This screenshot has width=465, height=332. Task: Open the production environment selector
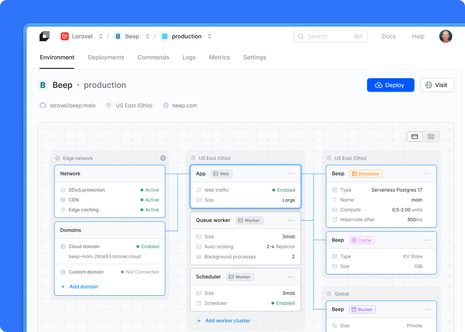pyautogui.click(x=210, y=36)
